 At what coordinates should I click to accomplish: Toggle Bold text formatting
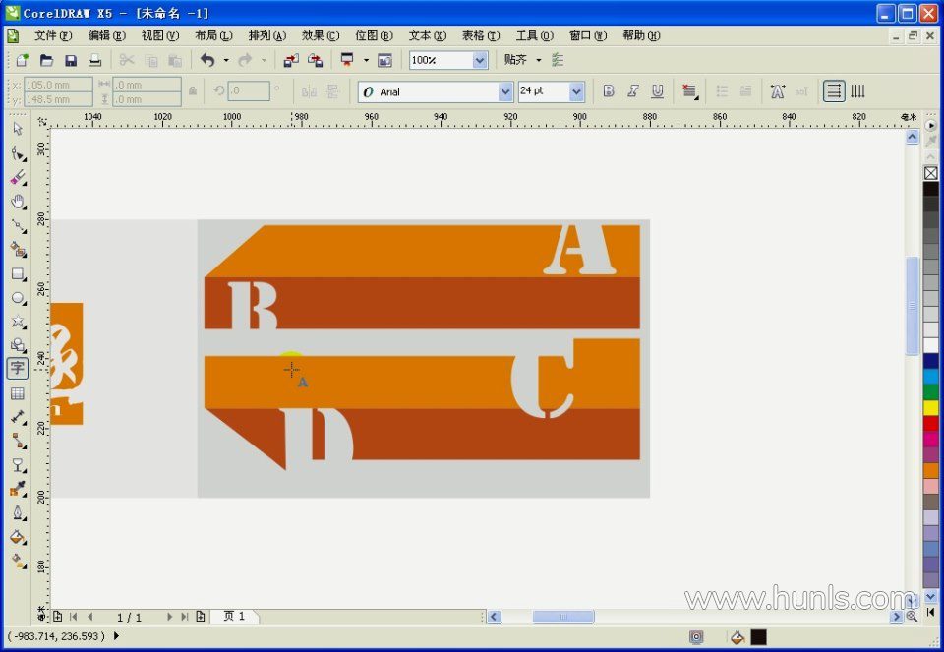609,91
